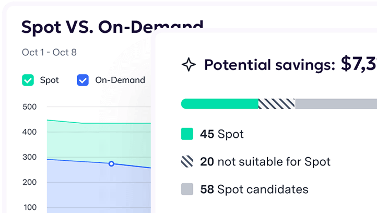The height and width of the screenshot is (213, 377).
Task: Click the striped swatch for not suitable for Spot
Action: click(x=187, y=162)
